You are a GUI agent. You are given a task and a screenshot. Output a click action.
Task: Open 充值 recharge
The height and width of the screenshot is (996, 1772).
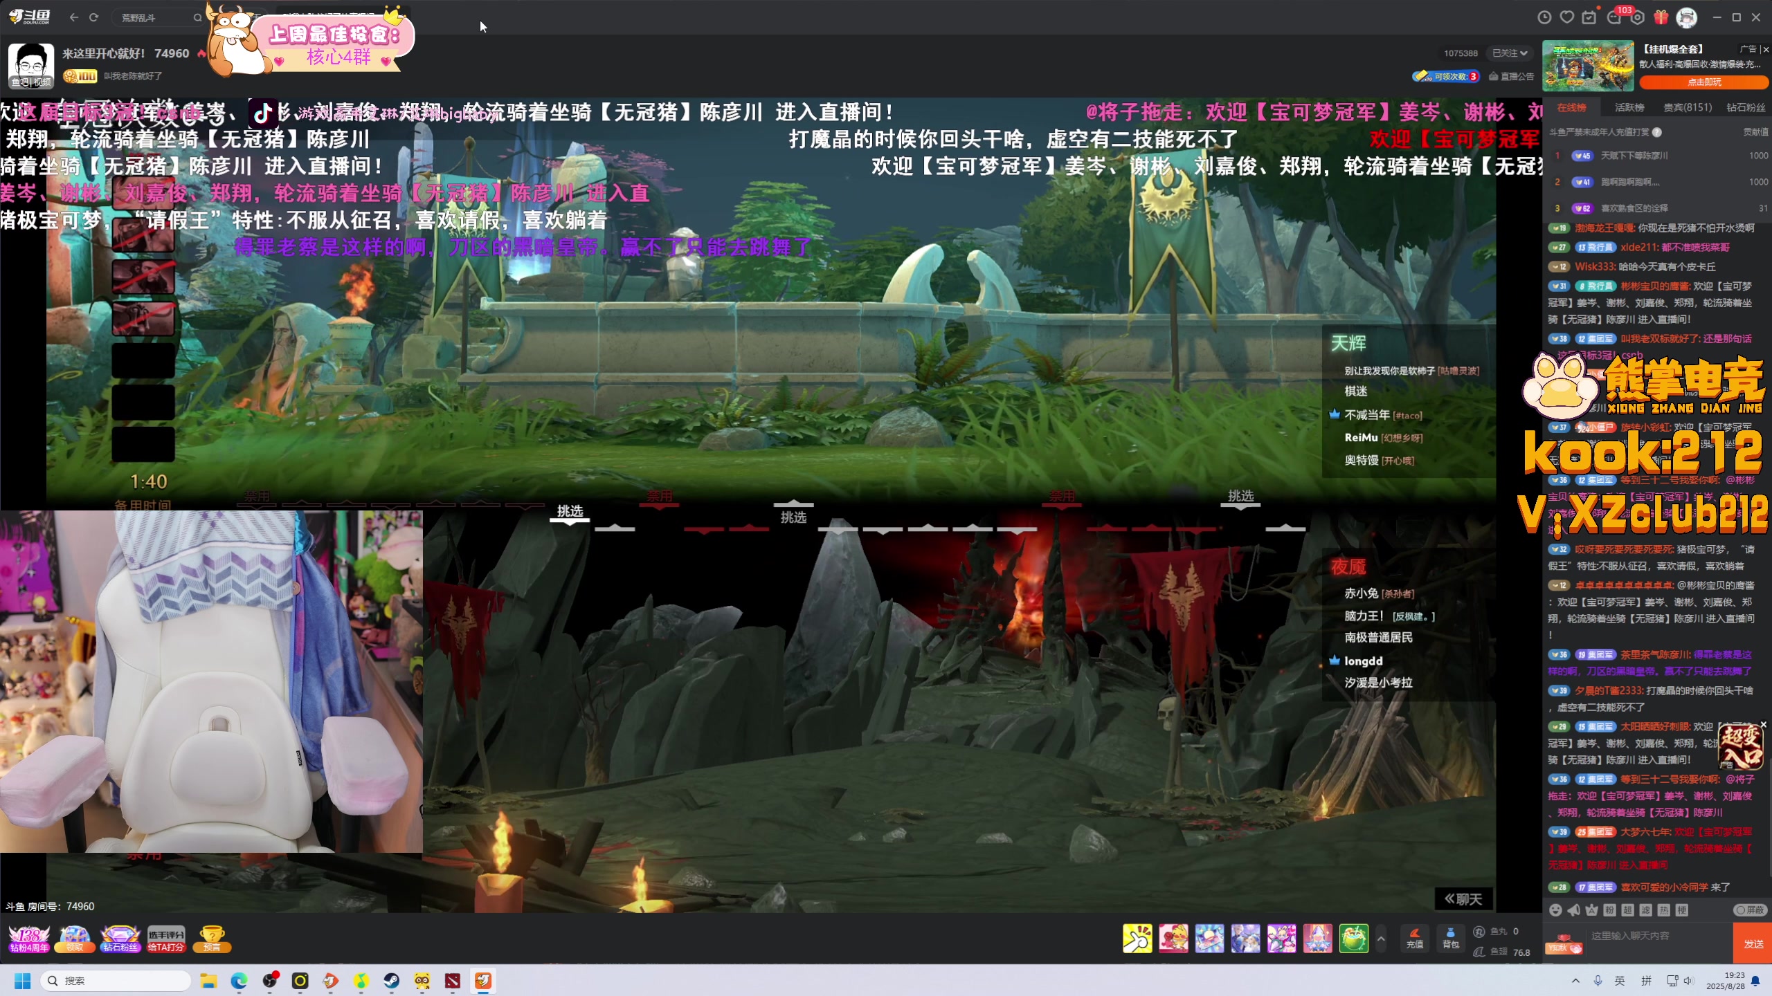pos(1415,939)
